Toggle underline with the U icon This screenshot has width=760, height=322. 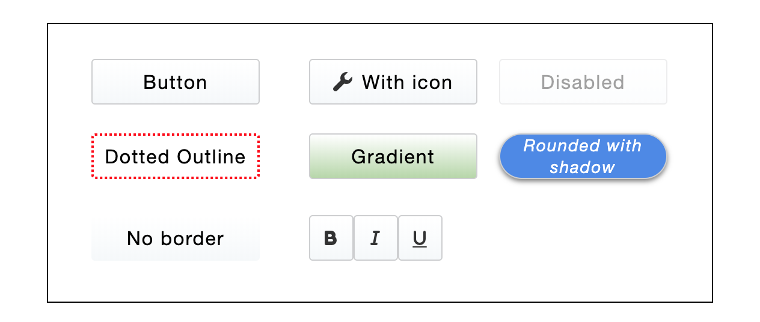420,238
